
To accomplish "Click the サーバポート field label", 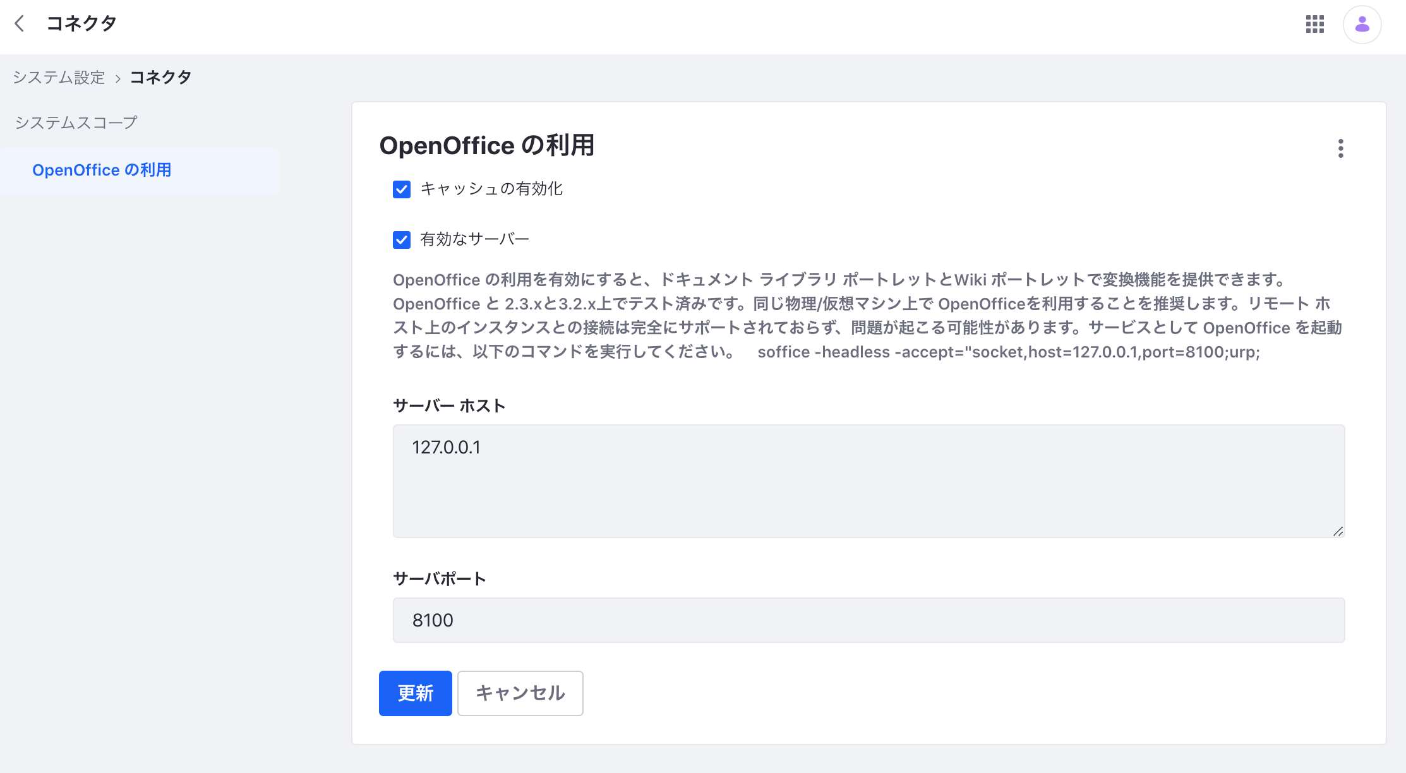I will coord(440,578).
